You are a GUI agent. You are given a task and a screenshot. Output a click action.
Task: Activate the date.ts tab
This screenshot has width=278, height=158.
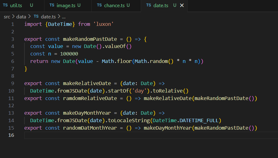pyautogui.click(x=161, y=6)
